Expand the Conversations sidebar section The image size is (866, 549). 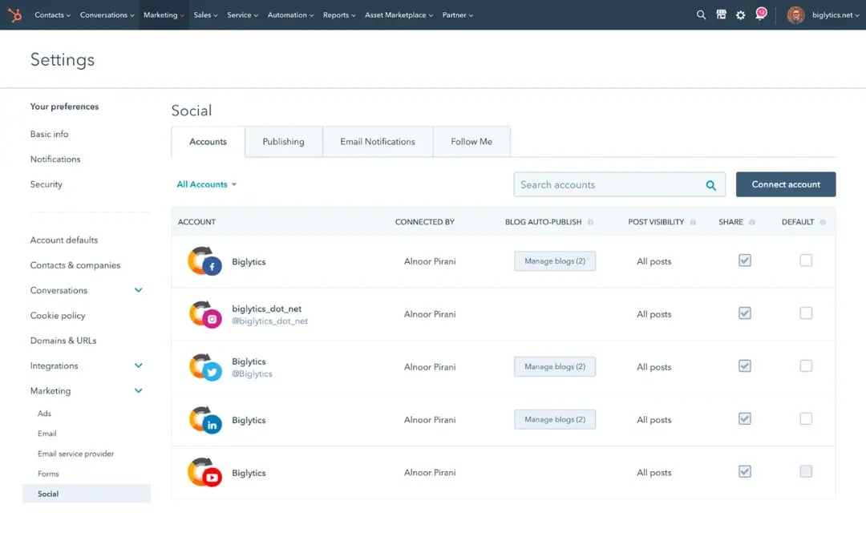pyautogui.click(x=138, y=290)
